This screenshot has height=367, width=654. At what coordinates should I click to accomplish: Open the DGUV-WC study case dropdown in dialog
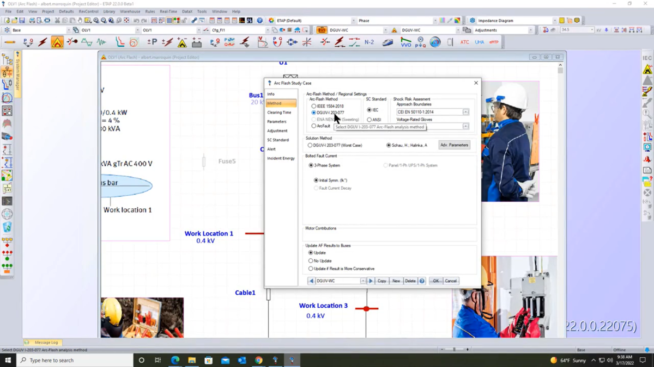(x=363, y=281)
